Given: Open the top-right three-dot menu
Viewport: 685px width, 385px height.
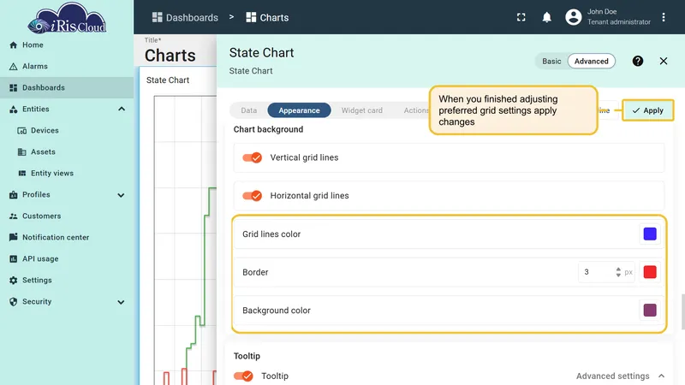Looking at the screenshot, I should click(663, 17).
